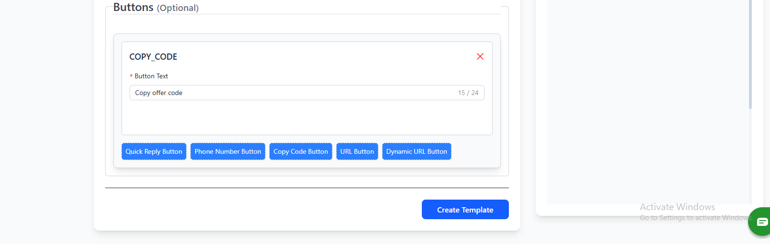Screen dimensions: 770x244
Task: Add a URL Button
Action: [x=357, y=151]
